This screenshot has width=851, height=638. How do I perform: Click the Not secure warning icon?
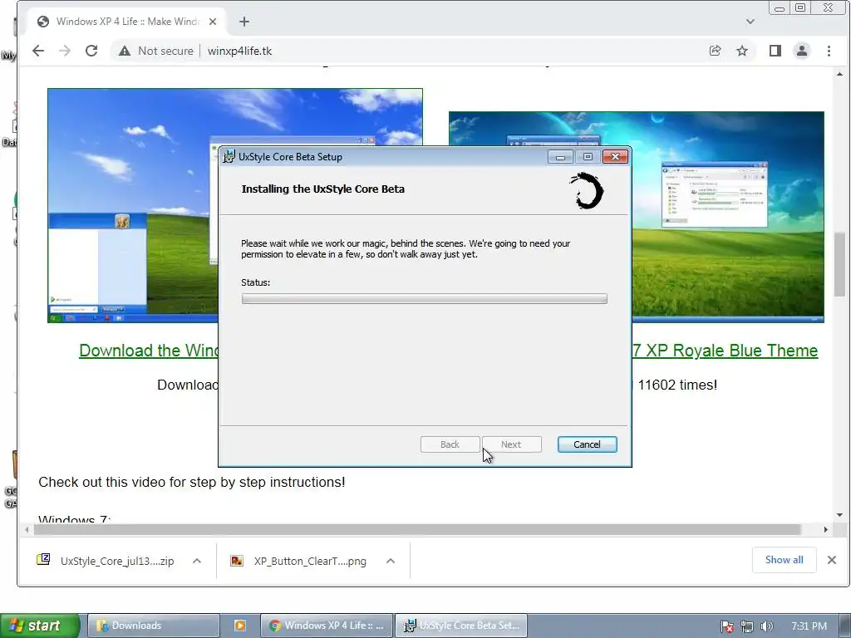tap(125, 51)
